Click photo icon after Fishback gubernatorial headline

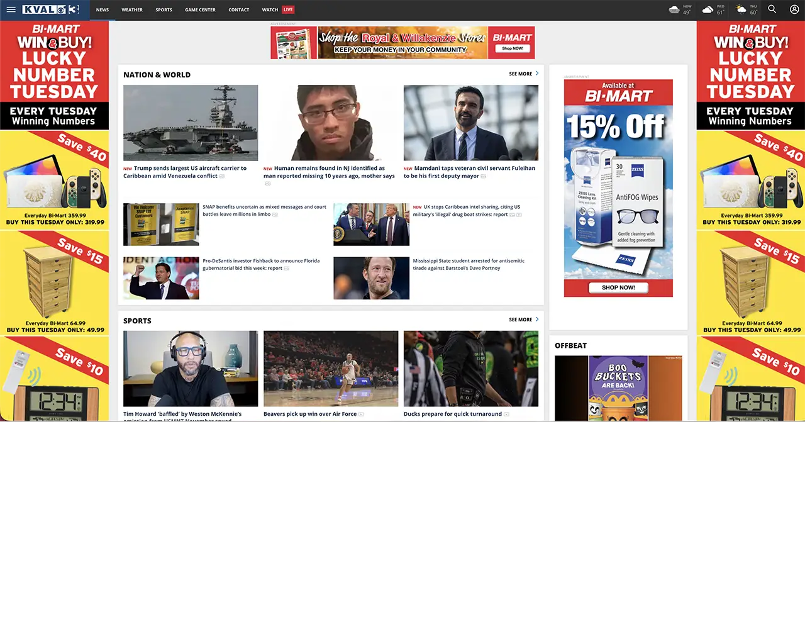[287, 269]
